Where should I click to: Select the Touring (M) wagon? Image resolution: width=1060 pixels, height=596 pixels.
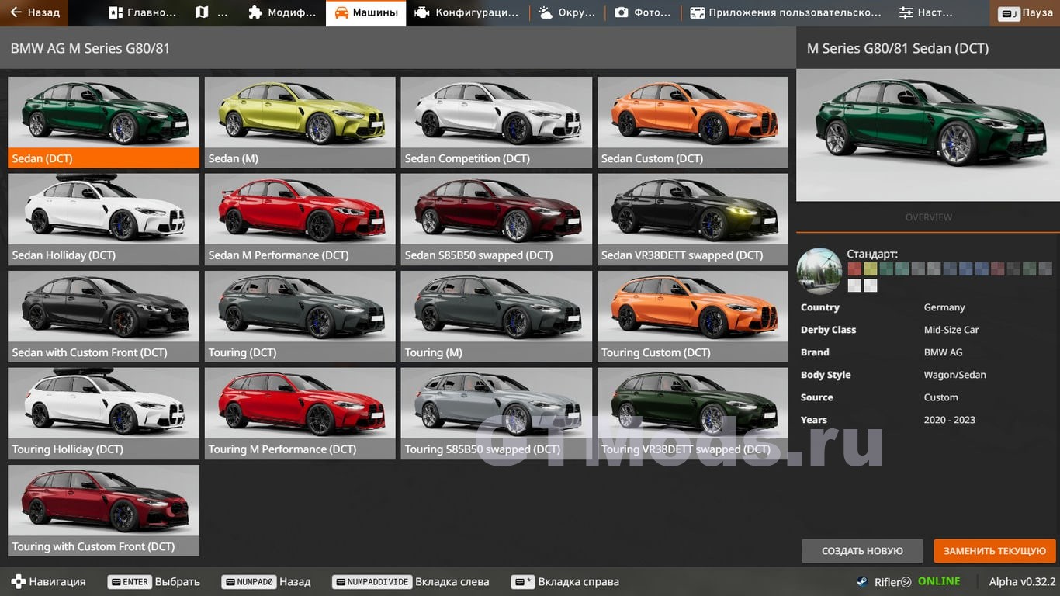coord(496,317)
